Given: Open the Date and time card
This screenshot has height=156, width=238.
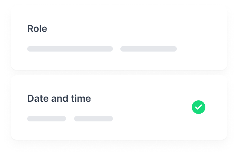Looking at the screenshot, I should tap(119, 108).
